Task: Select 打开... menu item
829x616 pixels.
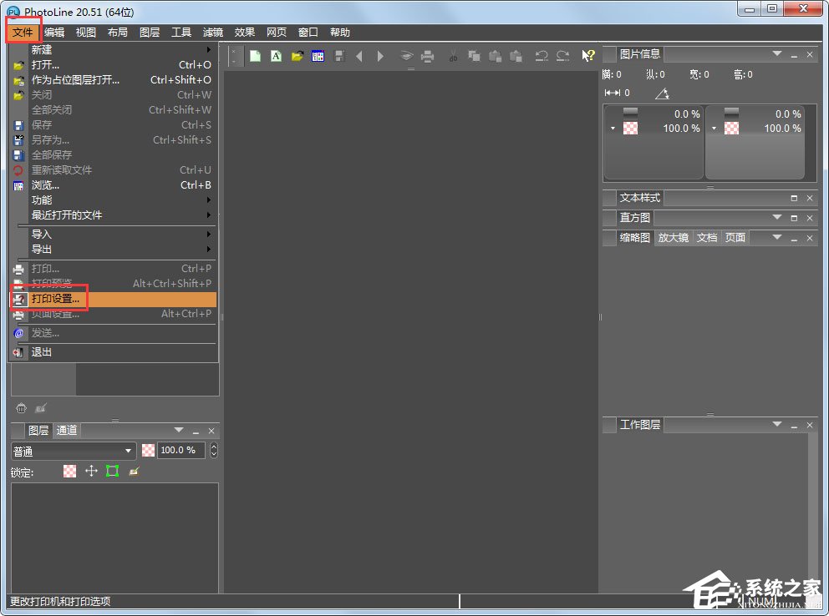Action: click(114, 65)
